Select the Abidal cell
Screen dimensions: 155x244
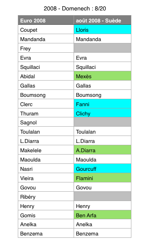click(46, 76)
